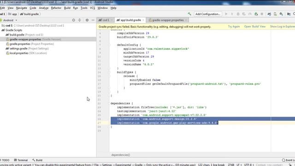Click locate target icon in Project panel
Viewport: 295px width, 166px height.
click(74, 20)
